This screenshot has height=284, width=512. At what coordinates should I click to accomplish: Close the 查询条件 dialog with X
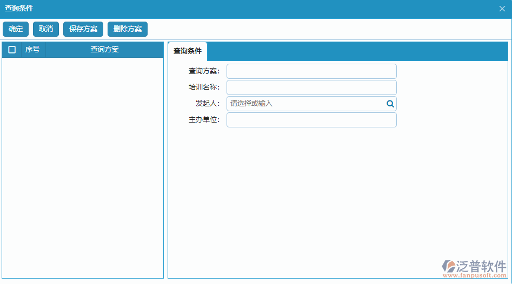(502, 9)
